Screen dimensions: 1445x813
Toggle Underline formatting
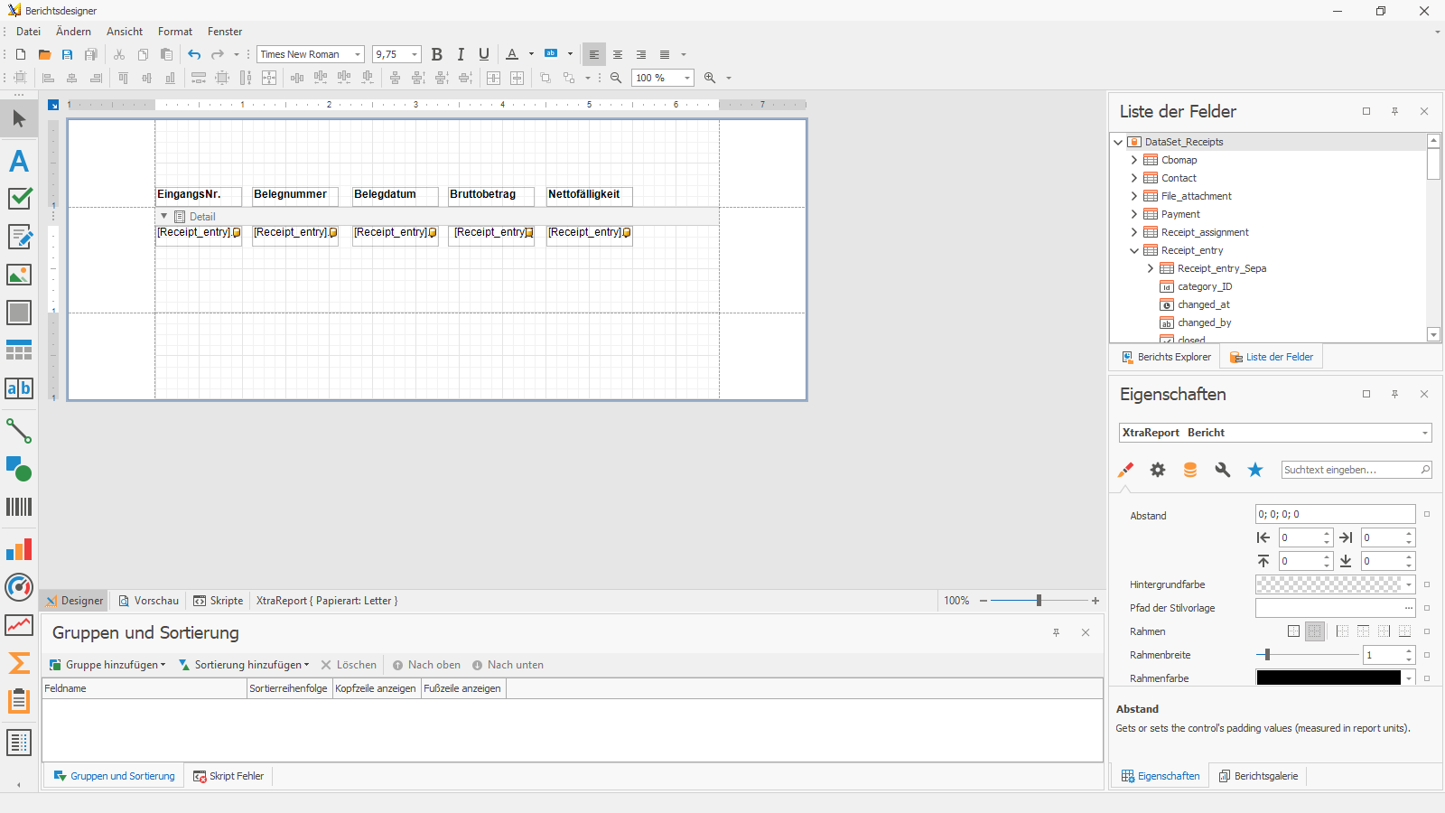[484, 54]
